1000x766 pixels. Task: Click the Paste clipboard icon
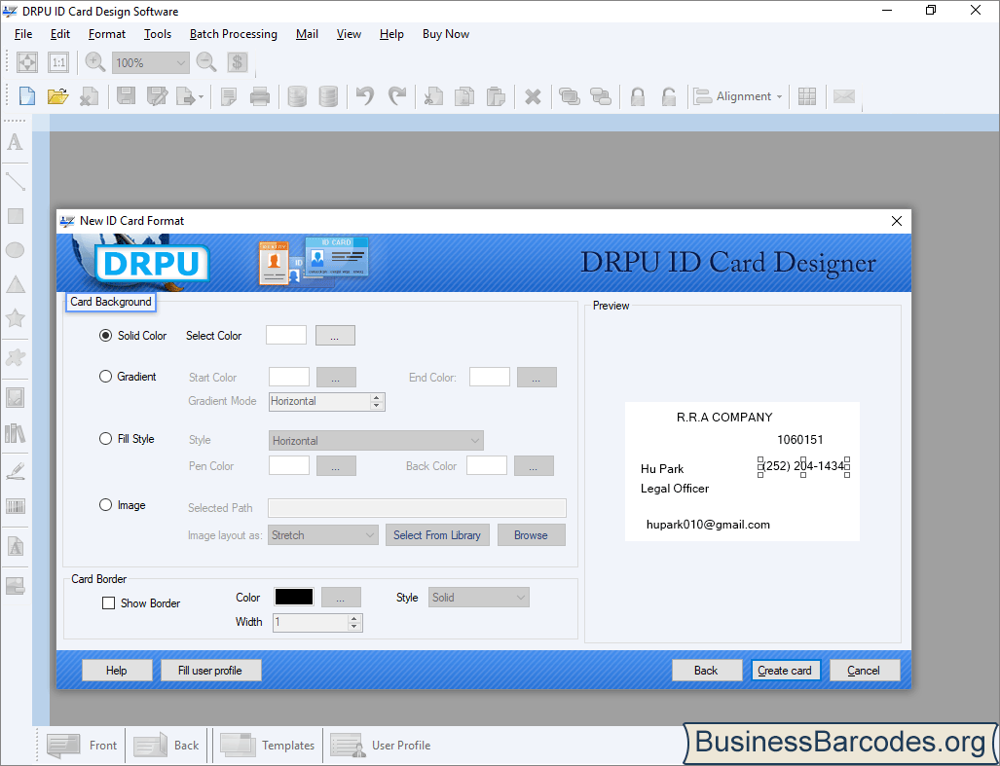click(x=496, y=96)
